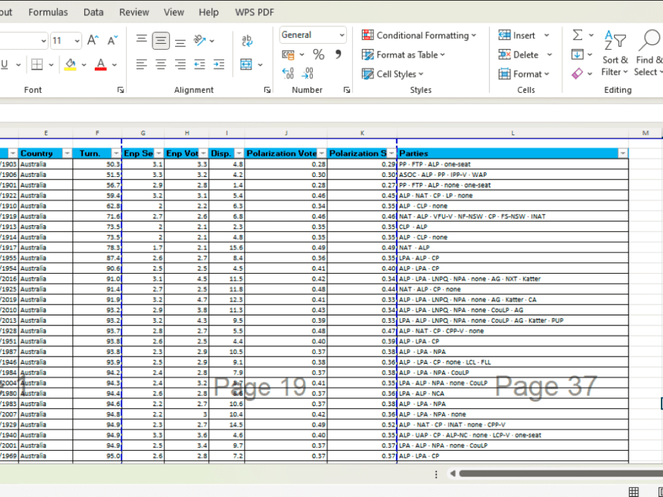Center text horizontally

[160, 64]
